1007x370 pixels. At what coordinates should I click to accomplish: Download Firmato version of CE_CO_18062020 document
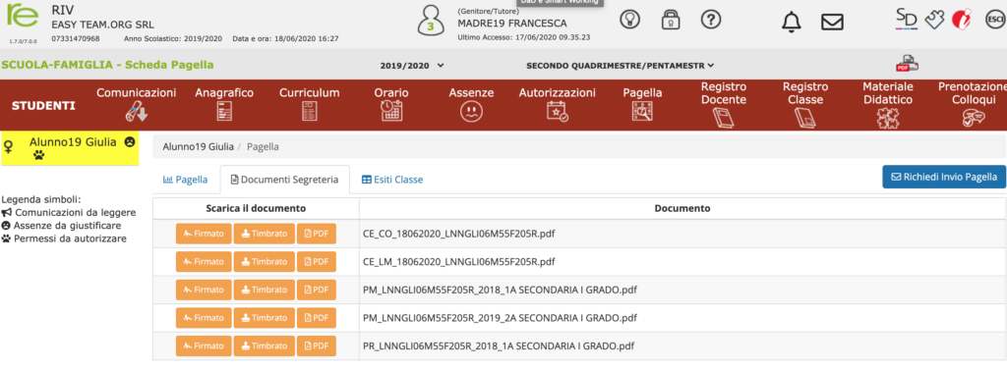[204, 234]
